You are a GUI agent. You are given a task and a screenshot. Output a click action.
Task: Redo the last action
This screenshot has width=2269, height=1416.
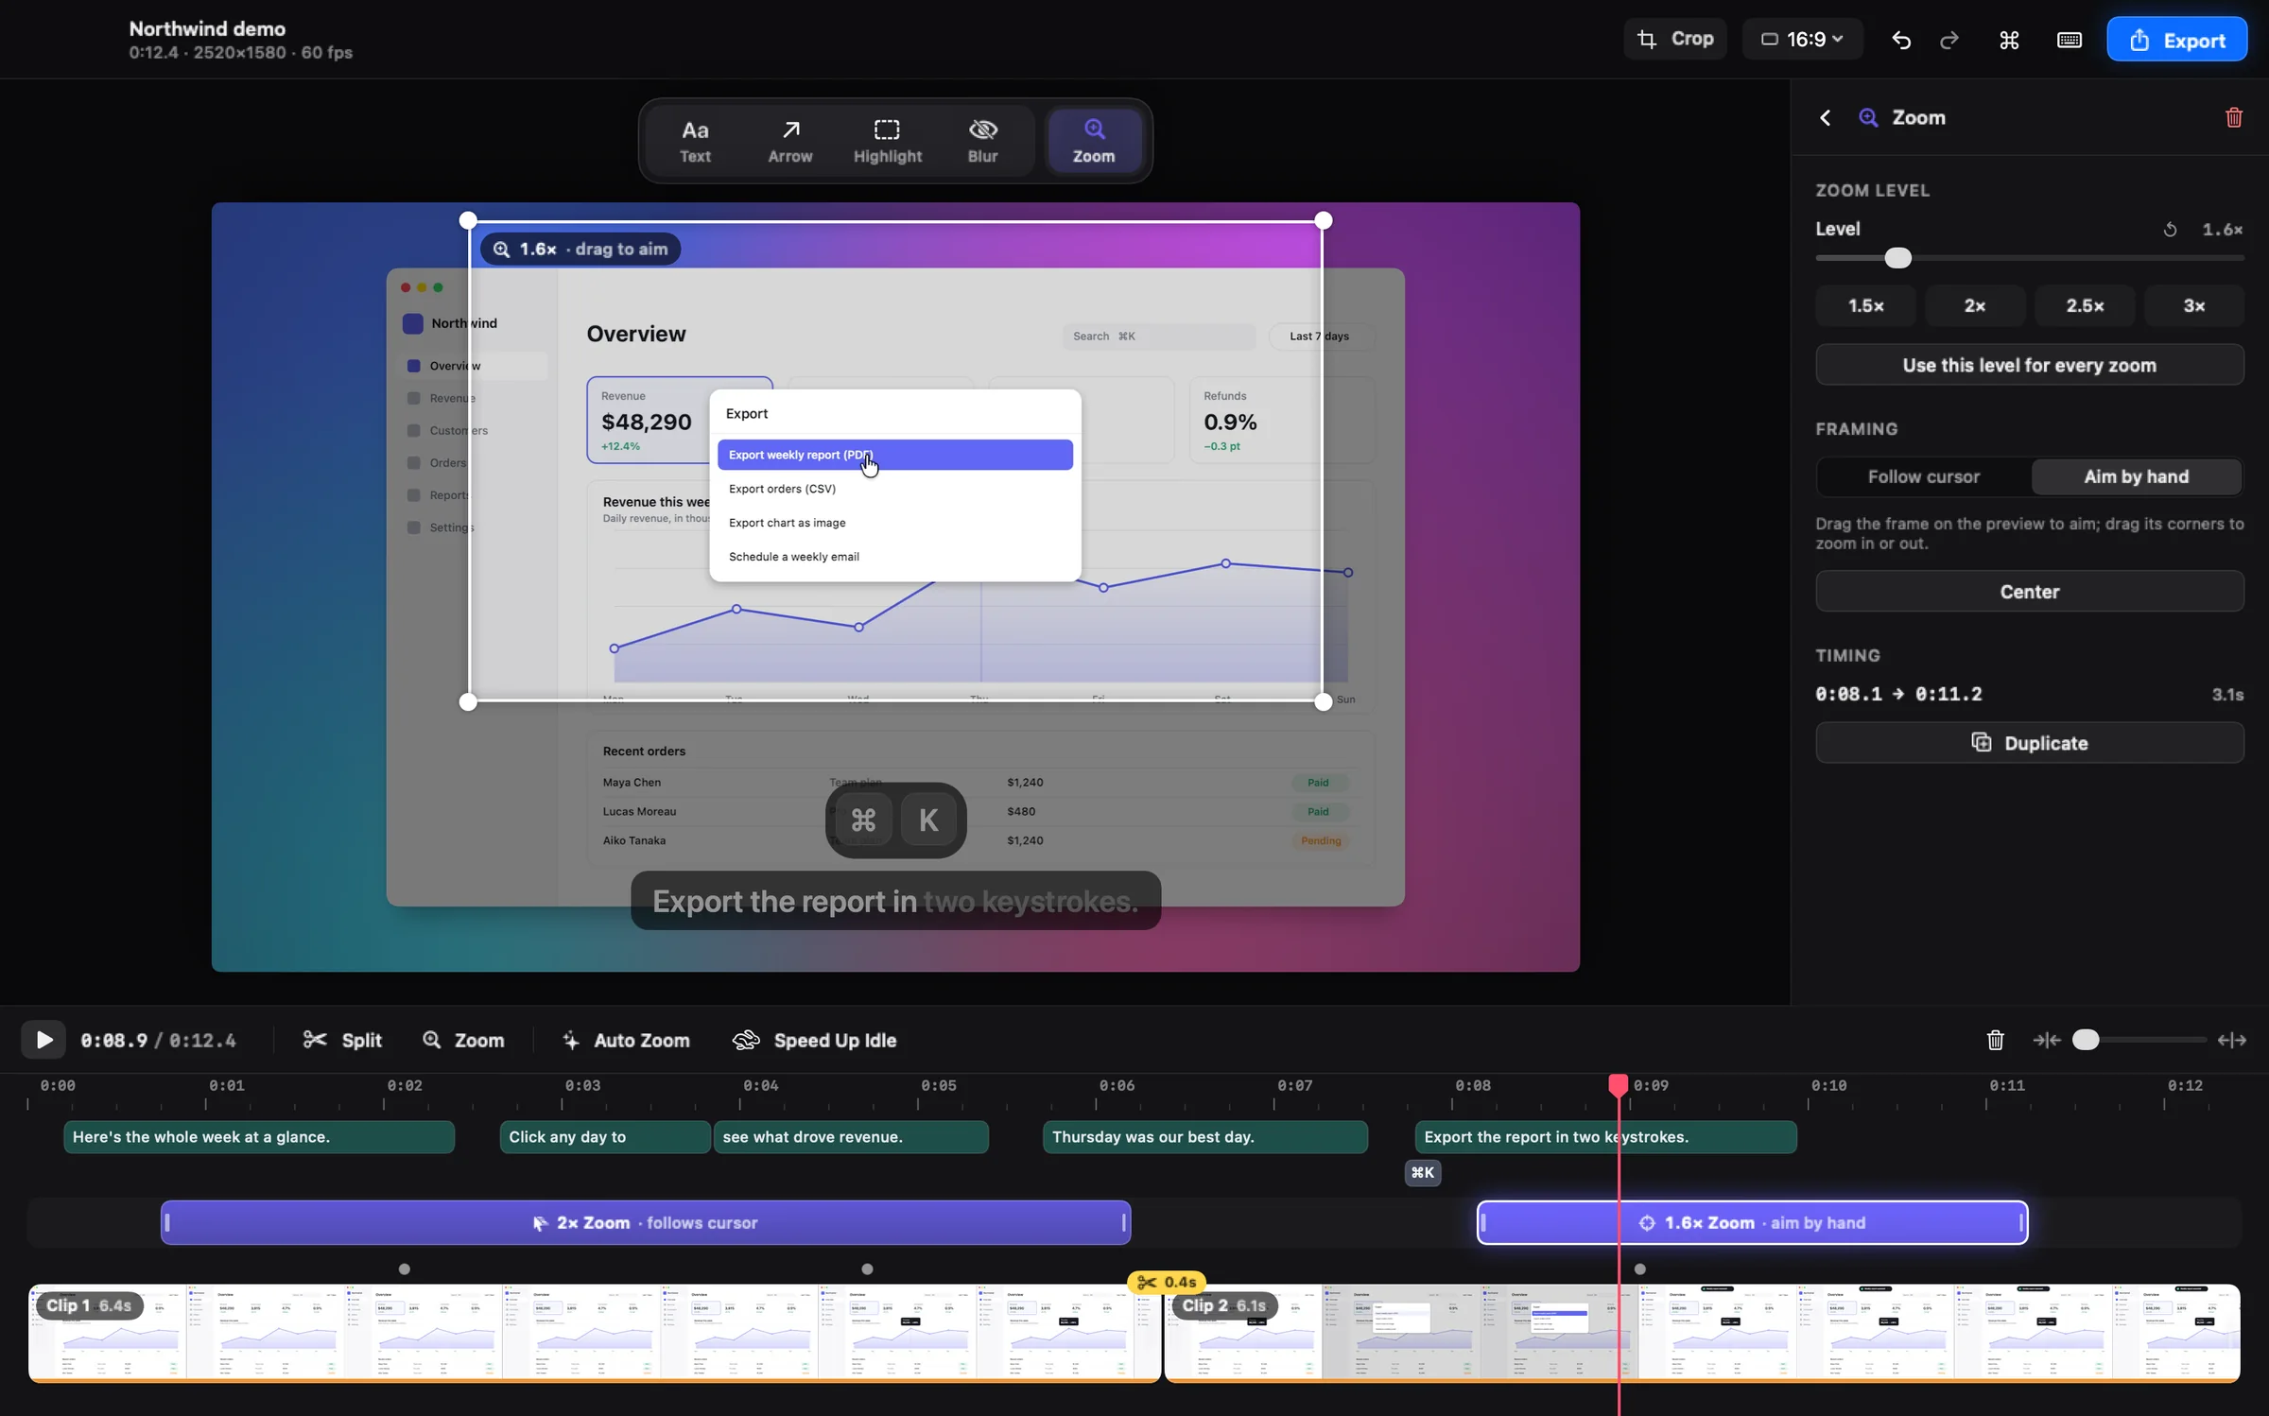pos(1949,40)
